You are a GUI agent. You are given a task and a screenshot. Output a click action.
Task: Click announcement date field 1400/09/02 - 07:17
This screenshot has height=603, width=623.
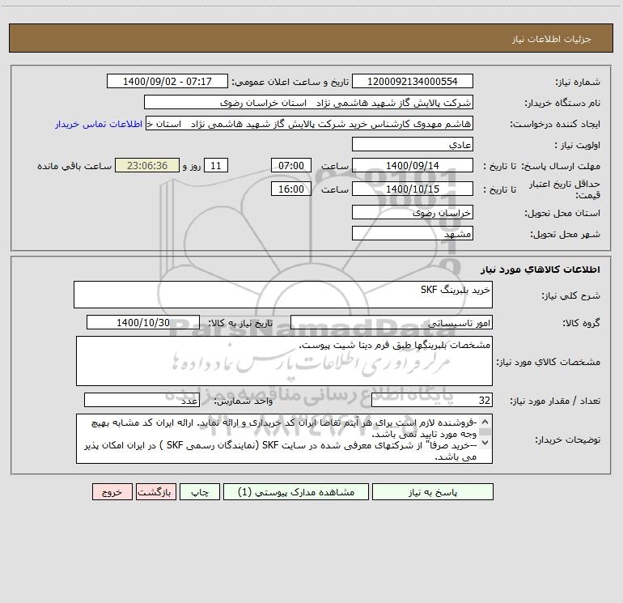coord(167,81)
